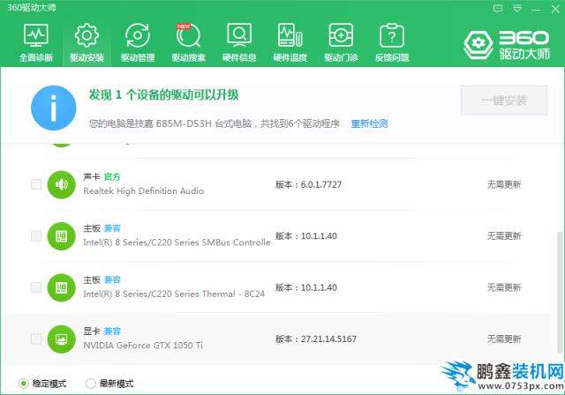565x395 pixels.
Task: Tick the Realtek High Definition Audio checkbox
Action: (36, 184)
